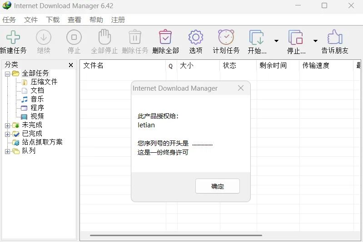Click the 压缩文件 archive icon in tree
The width and height of the screenshot is (363, 242).
[25, 82]
